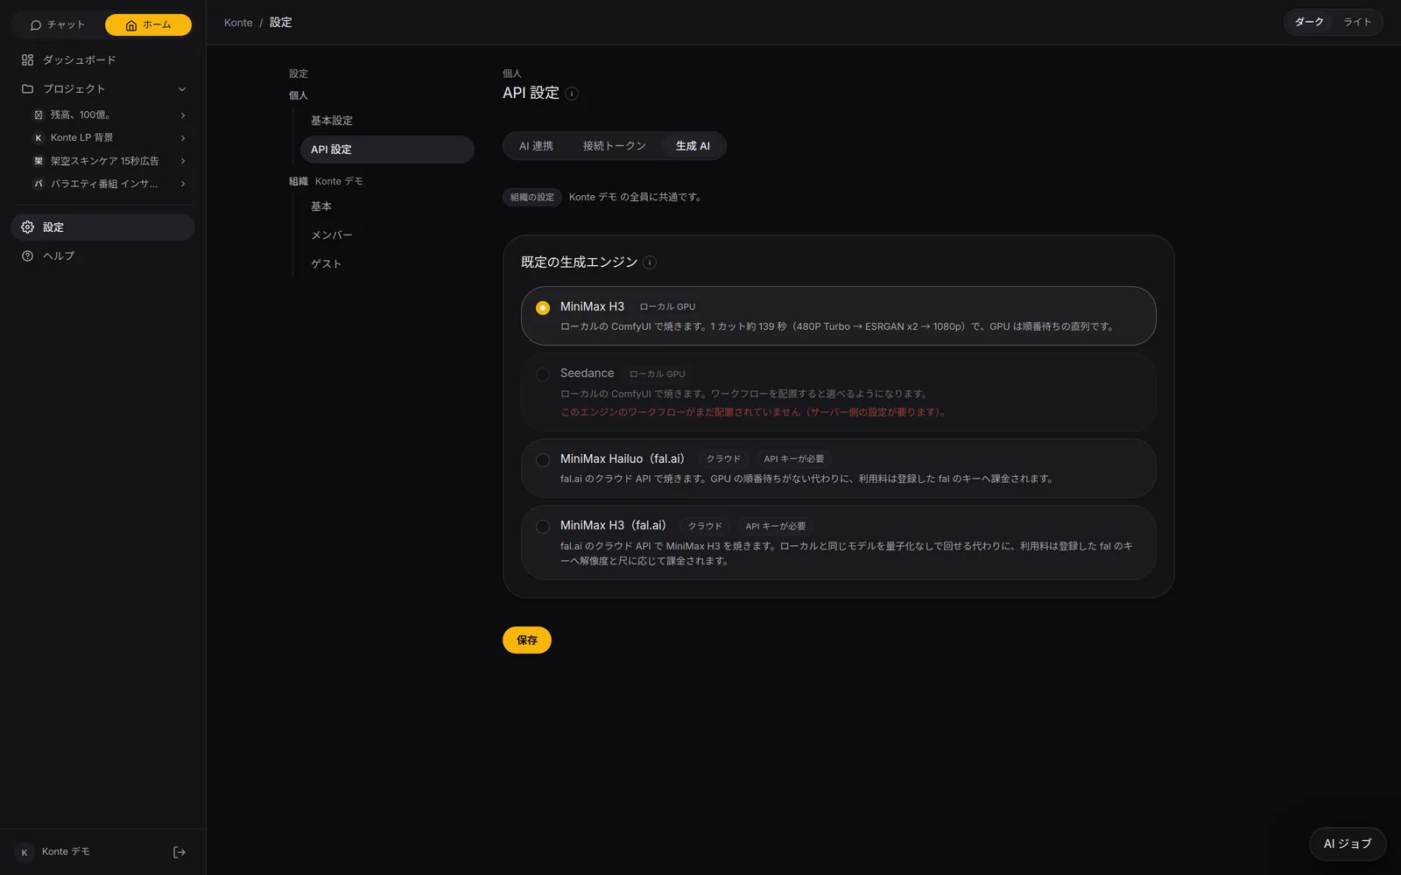Click the 組織の設定 badge
Image resolution: width=1401 pixels, height=875 pixels.
tap(532, 198)
